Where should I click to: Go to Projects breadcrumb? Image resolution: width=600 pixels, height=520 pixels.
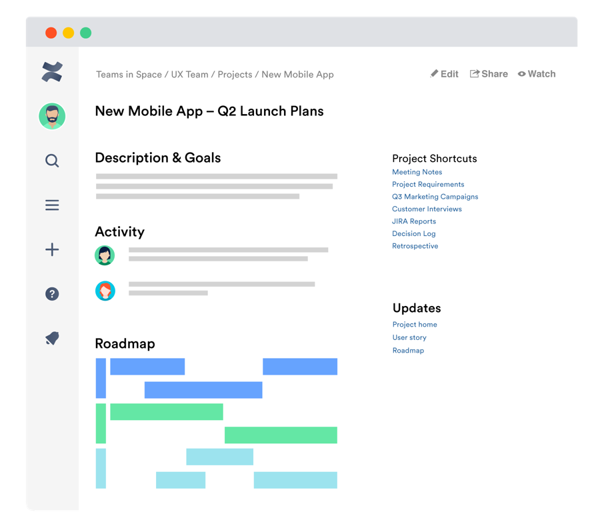coord(235,75)
